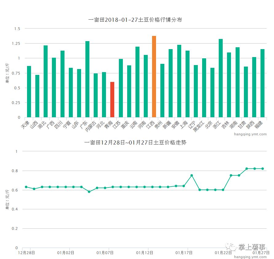Select the 福建 bar at the chart's end
Screen dimensions: 274x259
pos(262,83)
